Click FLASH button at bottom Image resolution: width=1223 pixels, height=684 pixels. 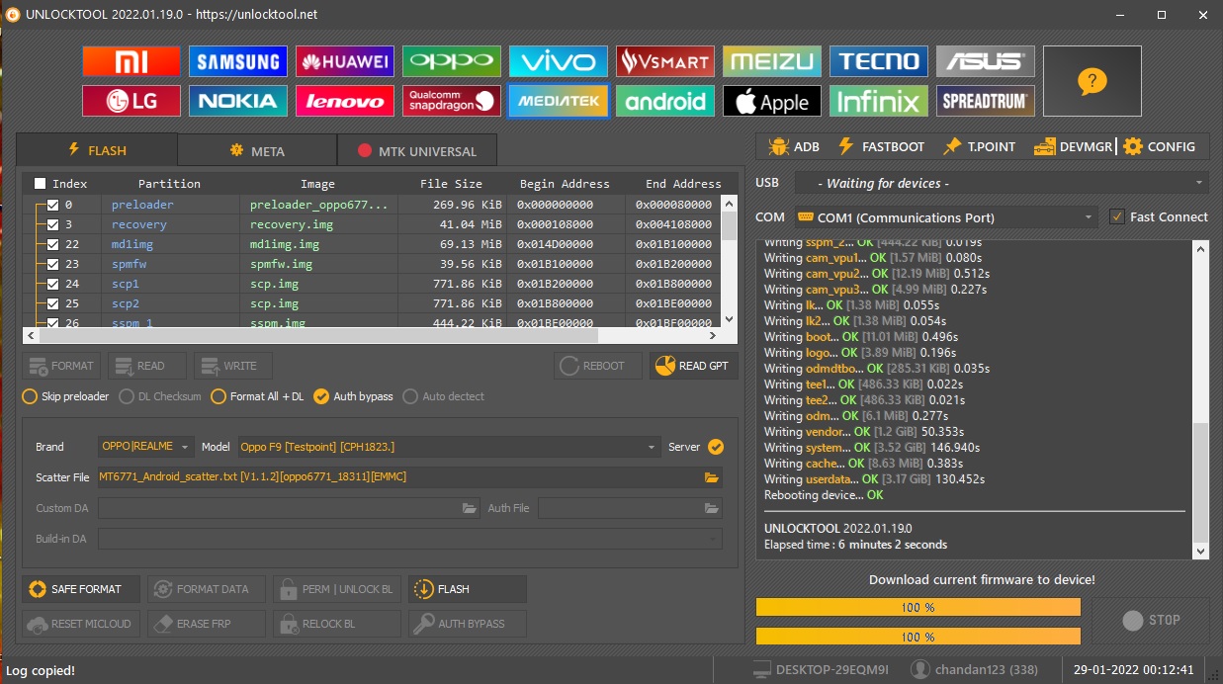click(467, 589)
